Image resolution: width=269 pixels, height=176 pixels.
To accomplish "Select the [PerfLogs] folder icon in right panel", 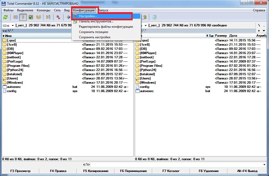I will click(x=138, y=61).
